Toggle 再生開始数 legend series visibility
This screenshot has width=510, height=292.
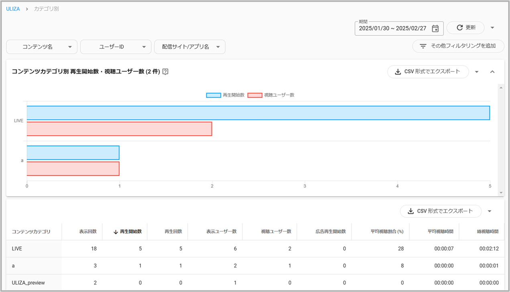[226, 95]
